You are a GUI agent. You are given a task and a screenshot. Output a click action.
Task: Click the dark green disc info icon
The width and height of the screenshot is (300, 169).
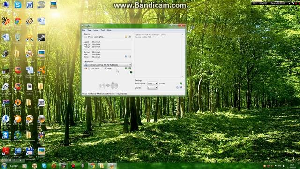pyautogui.click(x=131, y=72)
